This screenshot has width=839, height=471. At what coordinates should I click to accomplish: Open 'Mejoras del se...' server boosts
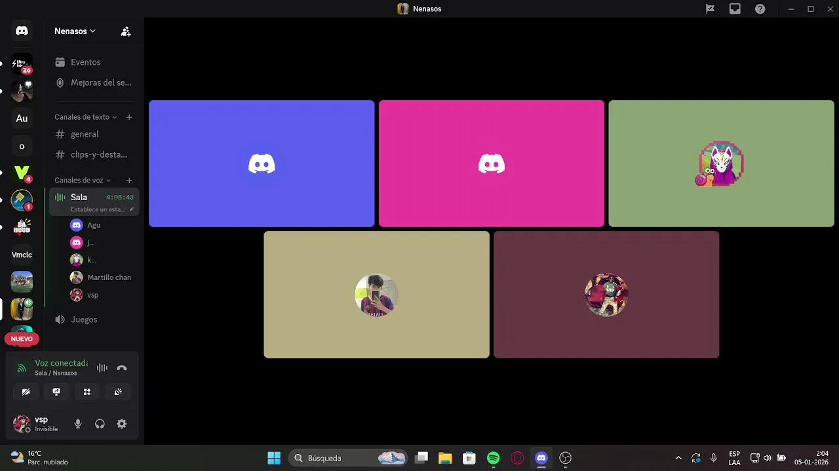93,82
